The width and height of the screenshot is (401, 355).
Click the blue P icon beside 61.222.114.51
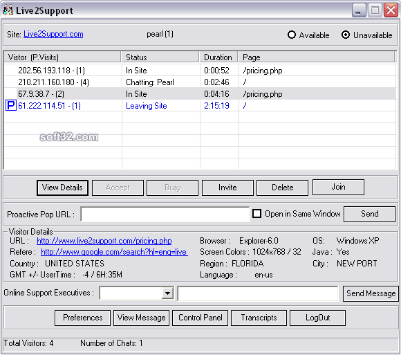point(11,105)
